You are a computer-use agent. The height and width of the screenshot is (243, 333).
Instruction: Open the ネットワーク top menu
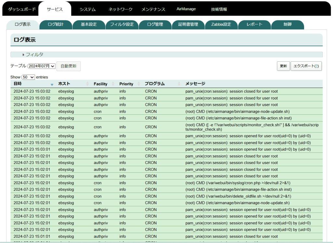tap(120, 9)
